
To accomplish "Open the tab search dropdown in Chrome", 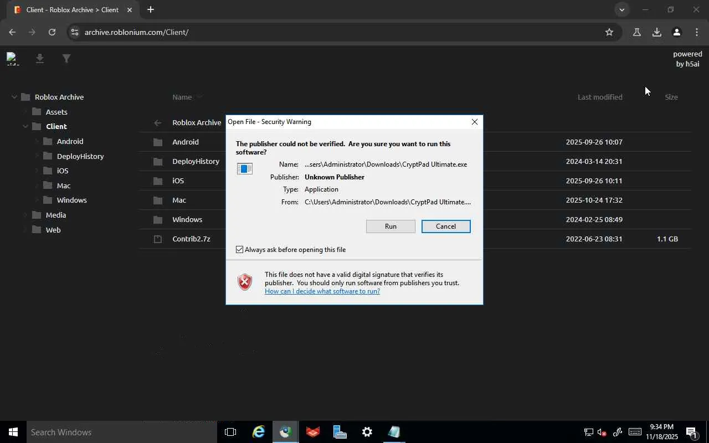I will [x=621, y=9].
